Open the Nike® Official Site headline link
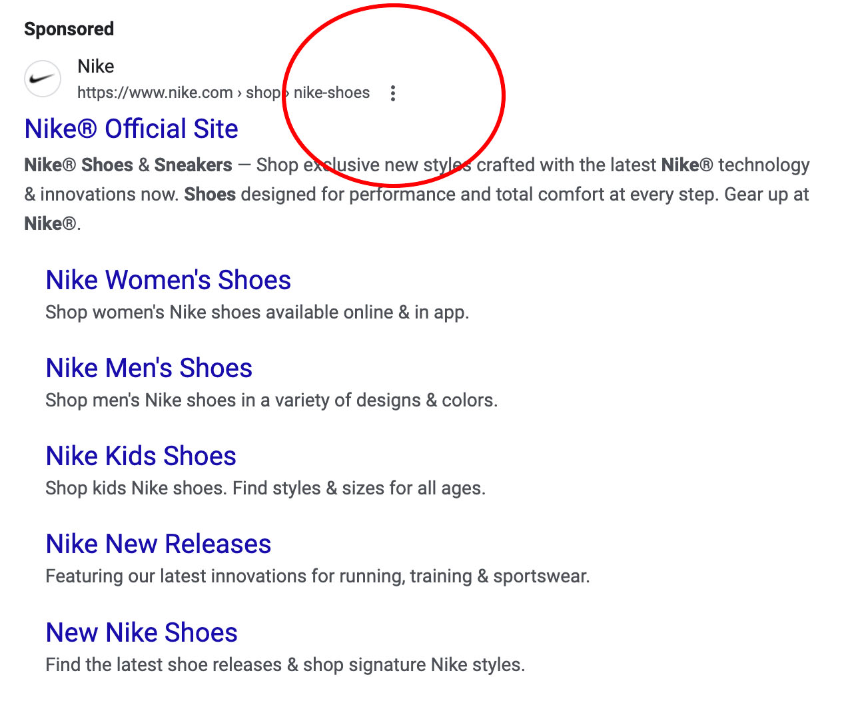 (131, 129)
